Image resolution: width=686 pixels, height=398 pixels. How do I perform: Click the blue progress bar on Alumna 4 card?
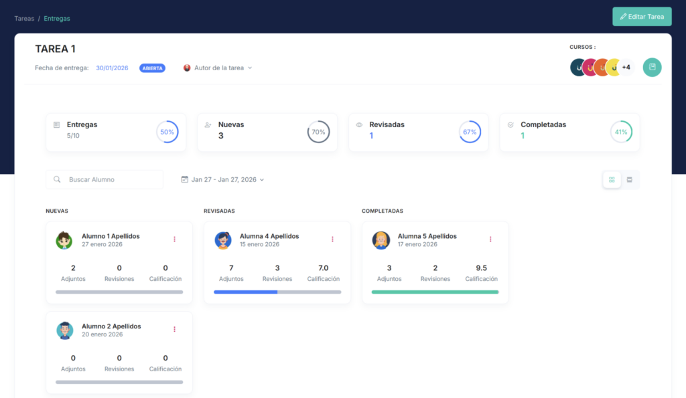(x=245, y=292)
